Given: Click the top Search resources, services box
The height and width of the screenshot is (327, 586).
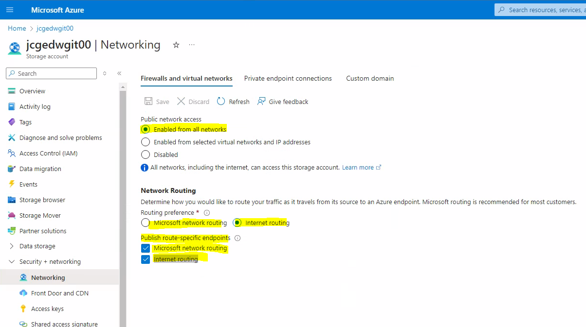Looking at the screenshot, I should click(540, 10).
